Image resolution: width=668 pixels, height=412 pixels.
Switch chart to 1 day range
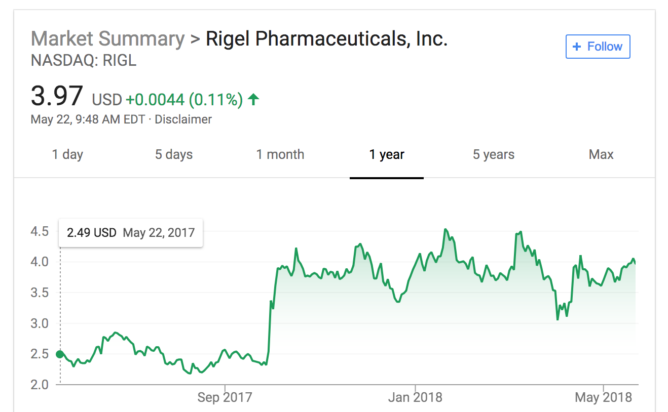pos(67,154)
